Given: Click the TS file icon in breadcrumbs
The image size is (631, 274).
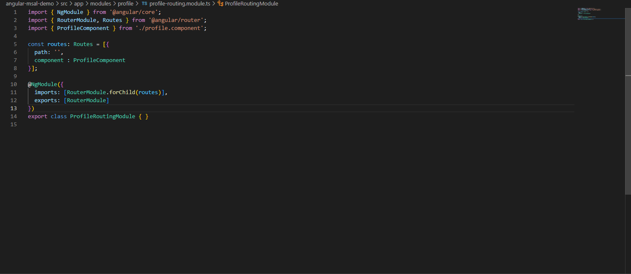Looking at the screenshot, I should 145,3.
